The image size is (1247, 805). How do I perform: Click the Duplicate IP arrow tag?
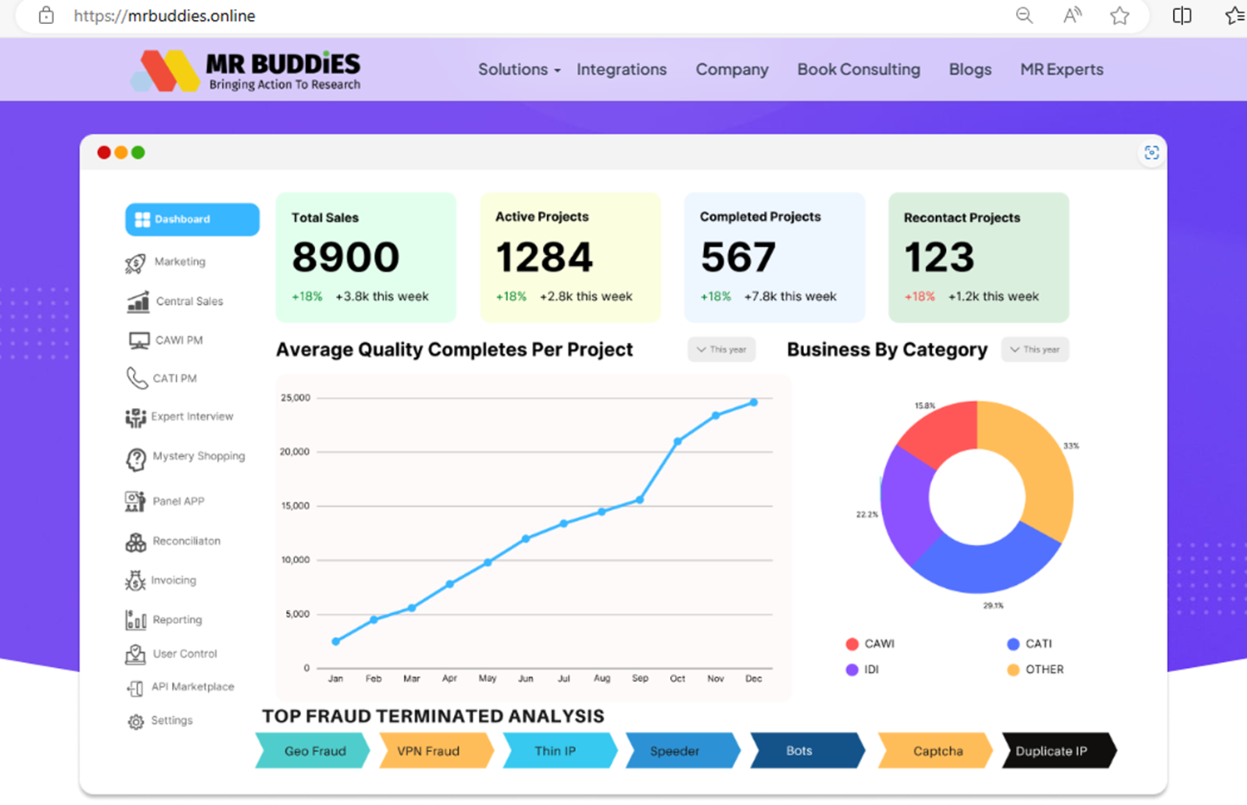pyautogui.click(x=1059, y=751)
